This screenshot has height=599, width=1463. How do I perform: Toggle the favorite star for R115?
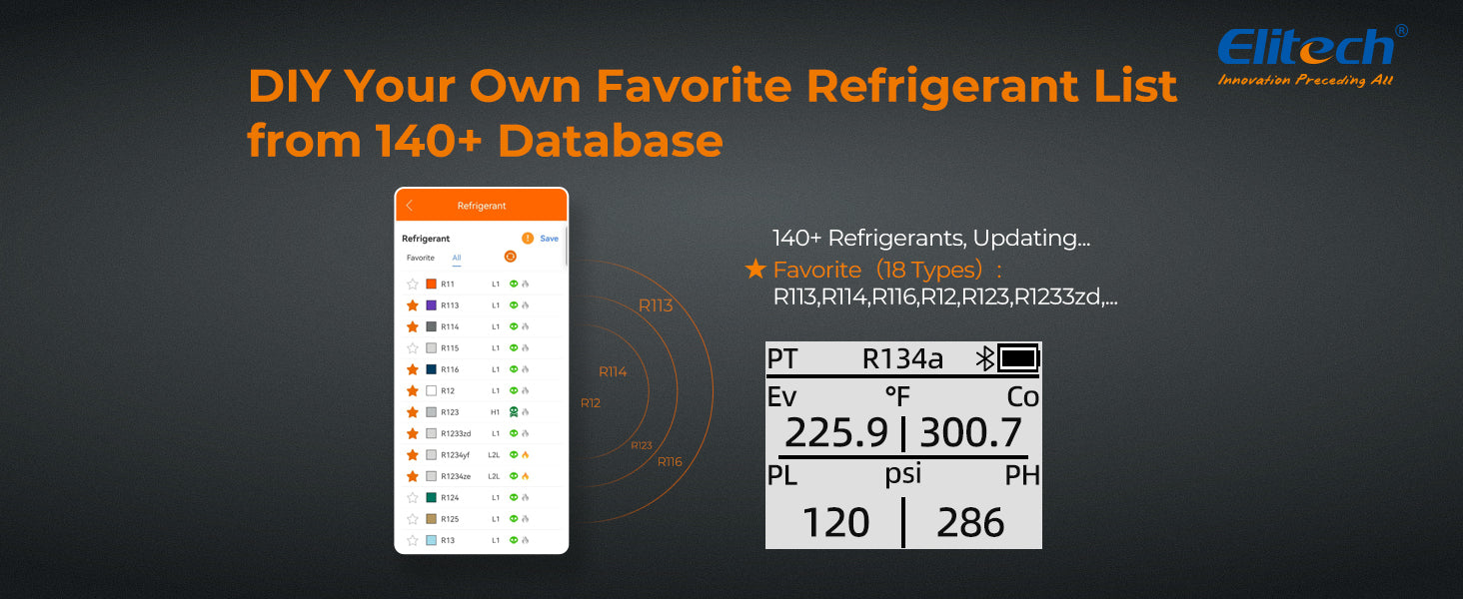click(x=413, y=348)
